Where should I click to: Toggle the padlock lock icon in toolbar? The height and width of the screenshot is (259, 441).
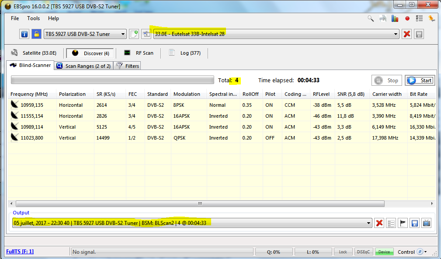click(x=36, y=34)
